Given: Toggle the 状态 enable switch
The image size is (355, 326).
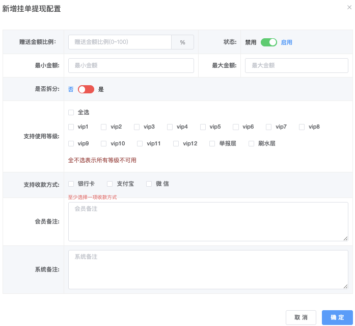Looking at the screenshot, I should click(268, 42).
